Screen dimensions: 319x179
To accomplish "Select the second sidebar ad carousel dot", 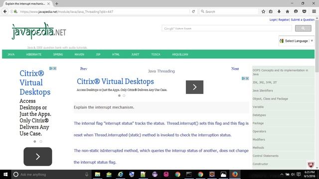I will pos(41,141).
